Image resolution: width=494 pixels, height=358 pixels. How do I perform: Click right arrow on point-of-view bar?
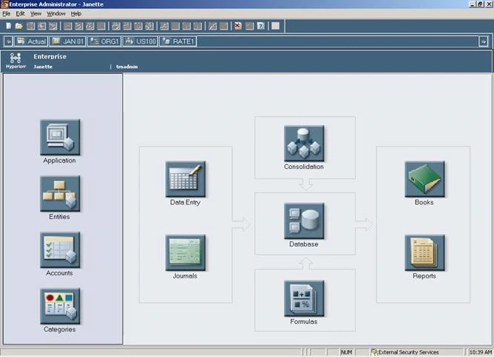(x=484, y=41)
